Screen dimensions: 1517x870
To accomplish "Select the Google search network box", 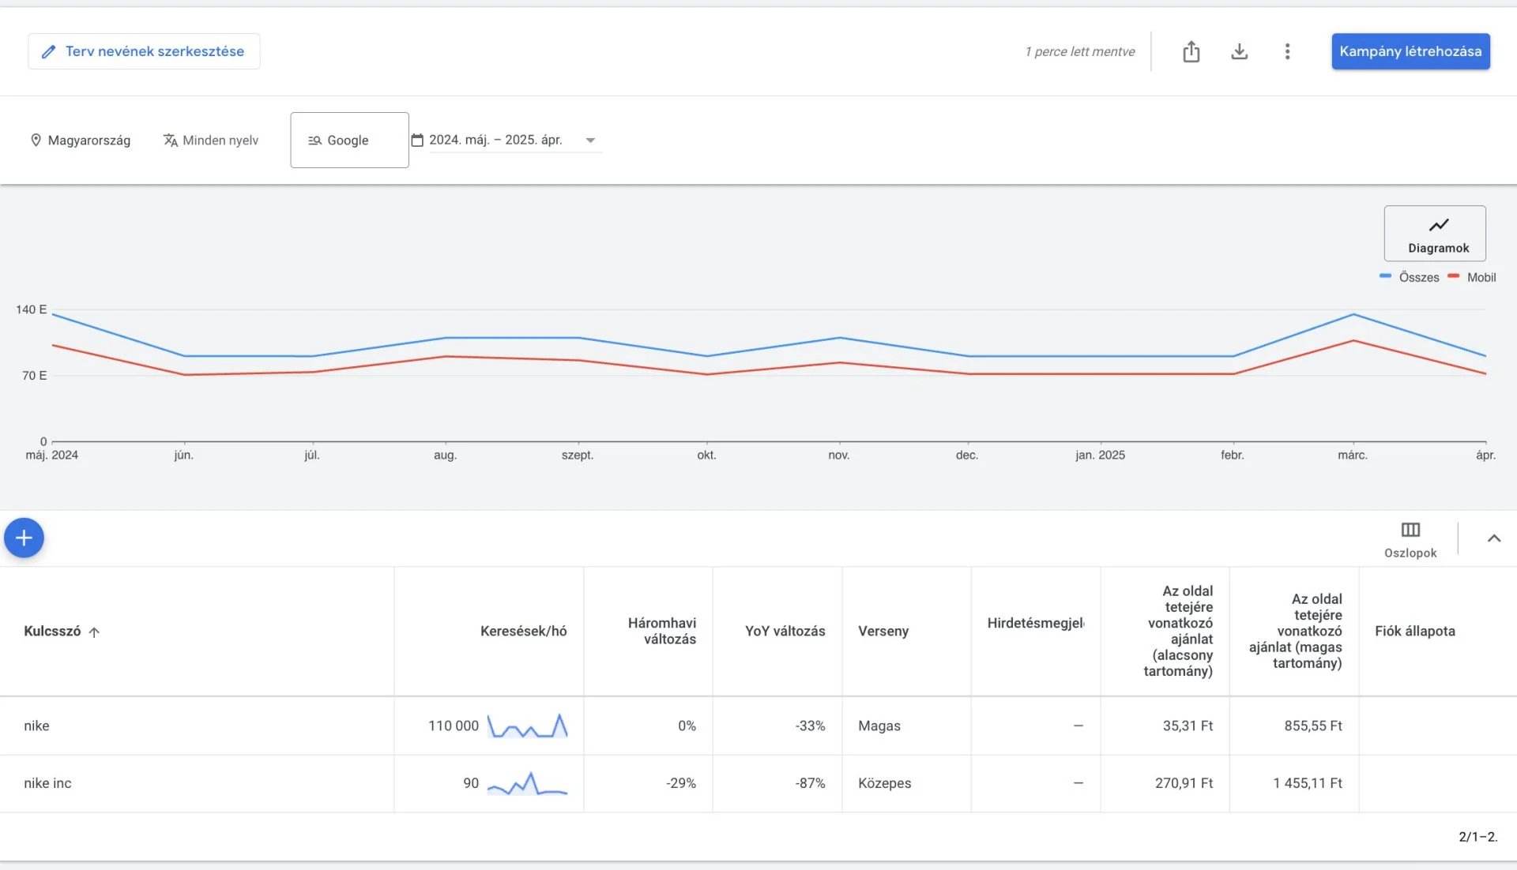I will [349, 140].
